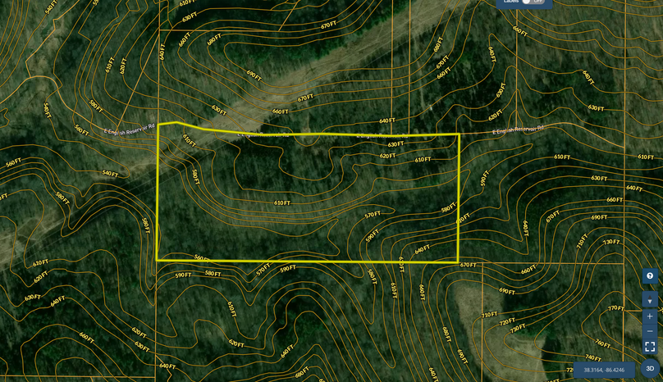
Task: Enter fullscreen map view
Action: coord(650,347)
